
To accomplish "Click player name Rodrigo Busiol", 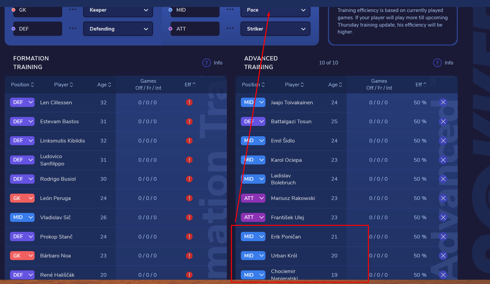I will pos(58,179).
